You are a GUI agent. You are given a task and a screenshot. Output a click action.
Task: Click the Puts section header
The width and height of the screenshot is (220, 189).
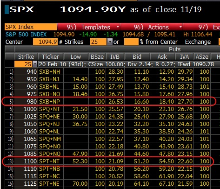[174, 49]
